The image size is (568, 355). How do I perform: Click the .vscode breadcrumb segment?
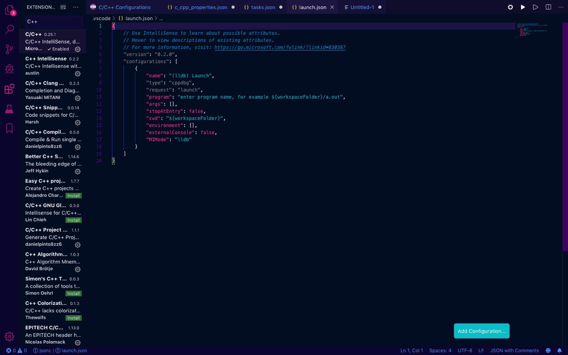click(x=101, y=18)
